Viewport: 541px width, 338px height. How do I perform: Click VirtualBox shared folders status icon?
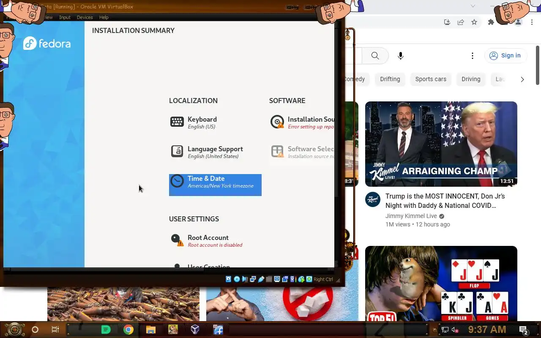[269, 279]
